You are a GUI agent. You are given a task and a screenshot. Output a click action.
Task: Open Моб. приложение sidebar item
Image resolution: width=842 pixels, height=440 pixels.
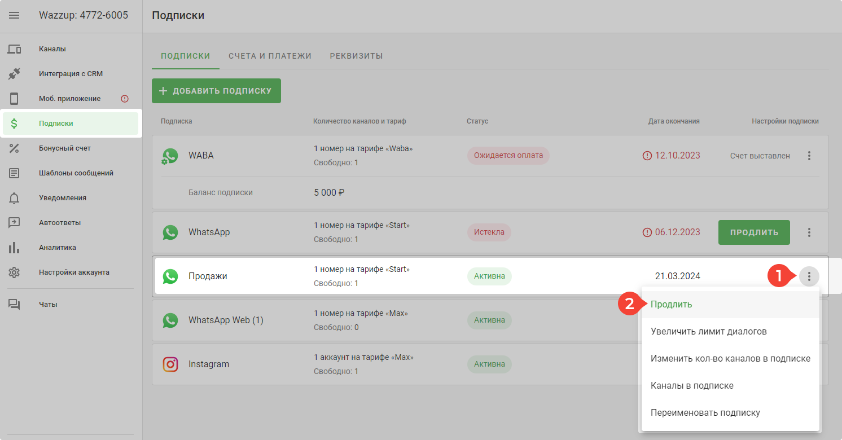69,99
